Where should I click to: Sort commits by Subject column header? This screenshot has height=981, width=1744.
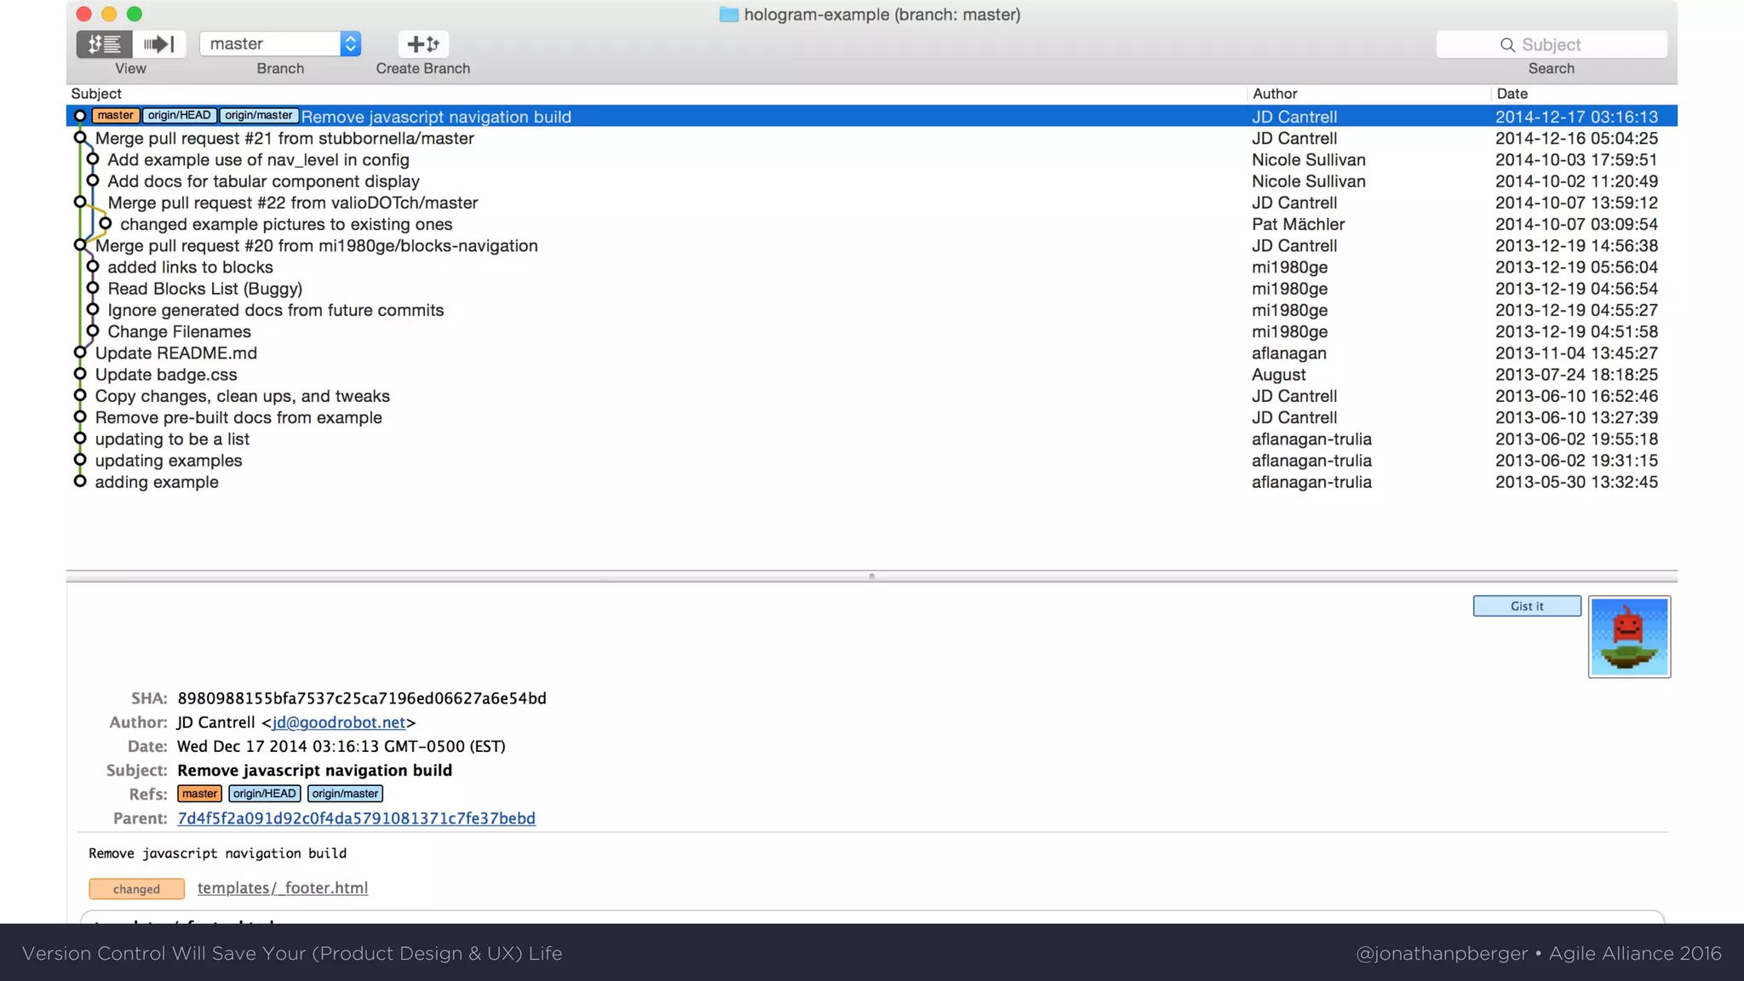point(96,94)
